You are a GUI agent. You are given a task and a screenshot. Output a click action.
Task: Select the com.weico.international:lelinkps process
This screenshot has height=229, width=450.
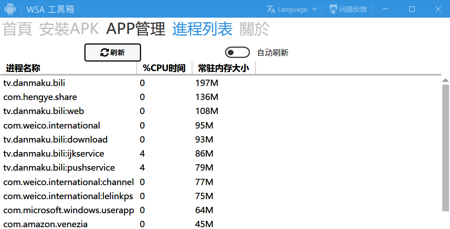(221, 196)
